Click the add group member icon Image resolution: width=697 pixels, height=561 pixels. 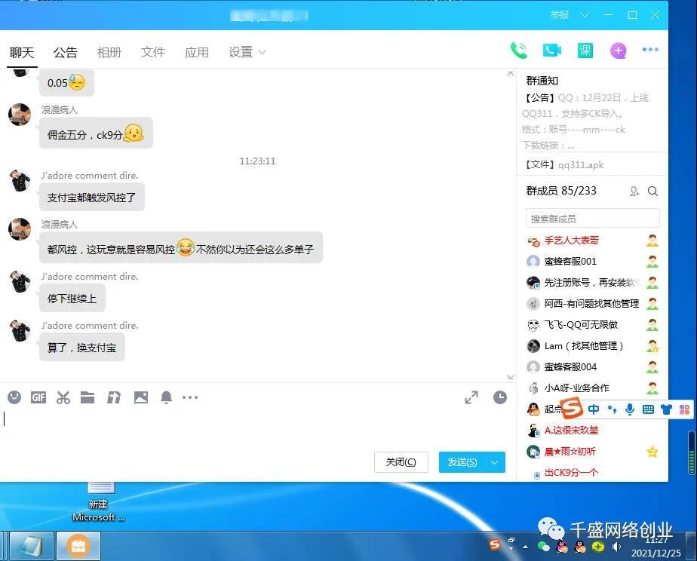pyautogui.click(x=634, y=191)
